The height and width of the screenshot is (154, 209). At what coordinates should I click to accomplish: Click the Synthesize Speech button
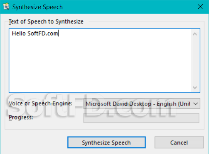(x=106, y=142)
